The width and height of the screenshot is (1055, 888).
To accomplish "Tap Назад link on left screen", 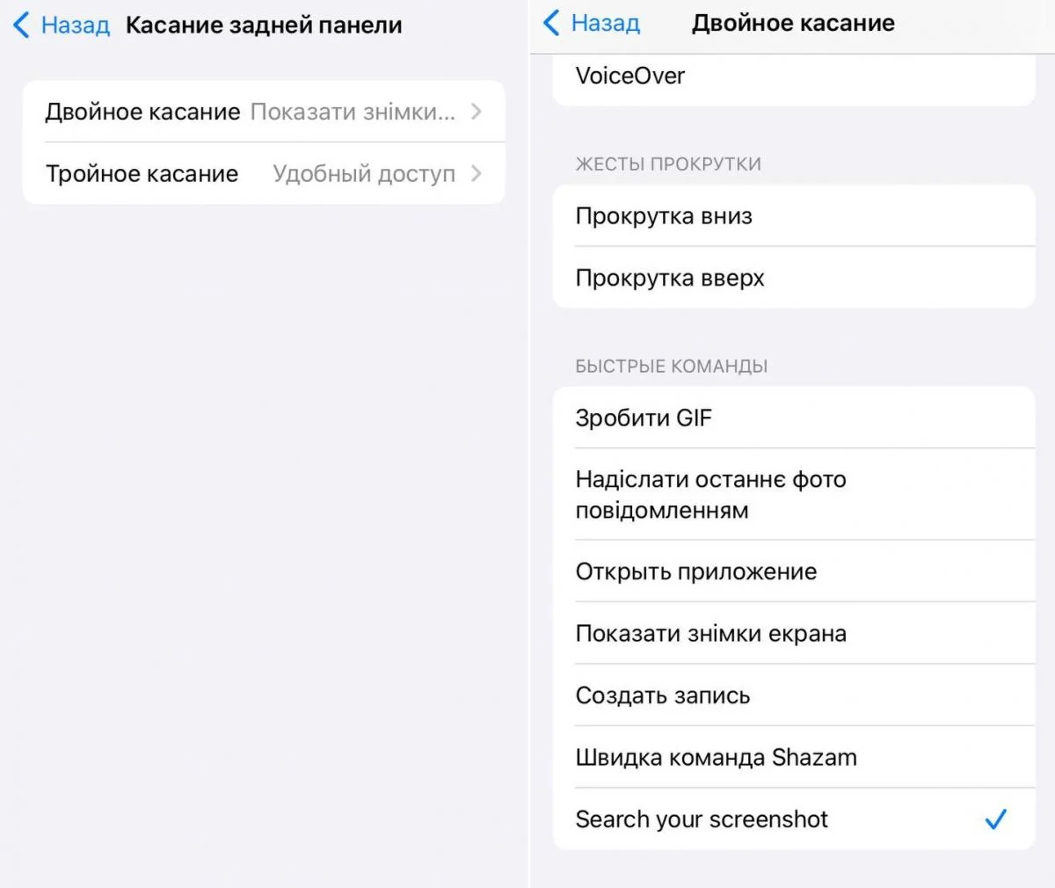I will pos(75,25).
